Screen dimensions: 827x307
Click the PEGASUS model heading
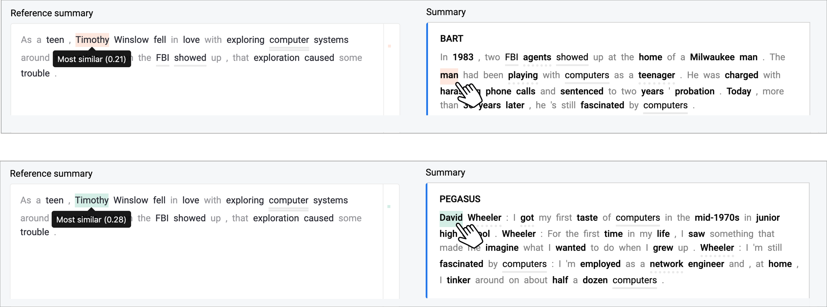pyautogui.click(x=460, y=199)
